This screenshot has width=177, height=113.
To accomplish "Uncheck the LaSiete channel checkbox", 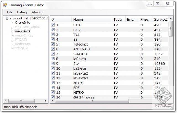I will tap(53, 68).
